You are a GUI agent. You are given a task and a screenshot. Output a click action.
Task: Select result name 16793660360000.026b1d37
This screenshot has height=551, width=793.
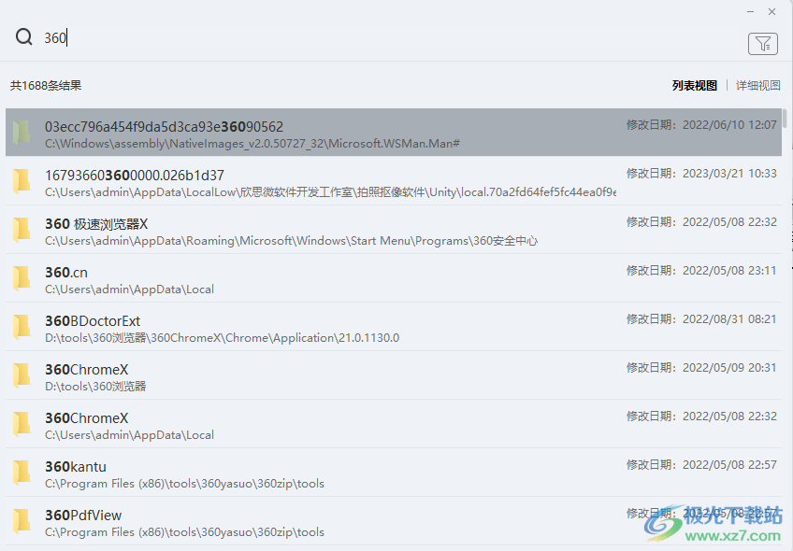[135, 176]
